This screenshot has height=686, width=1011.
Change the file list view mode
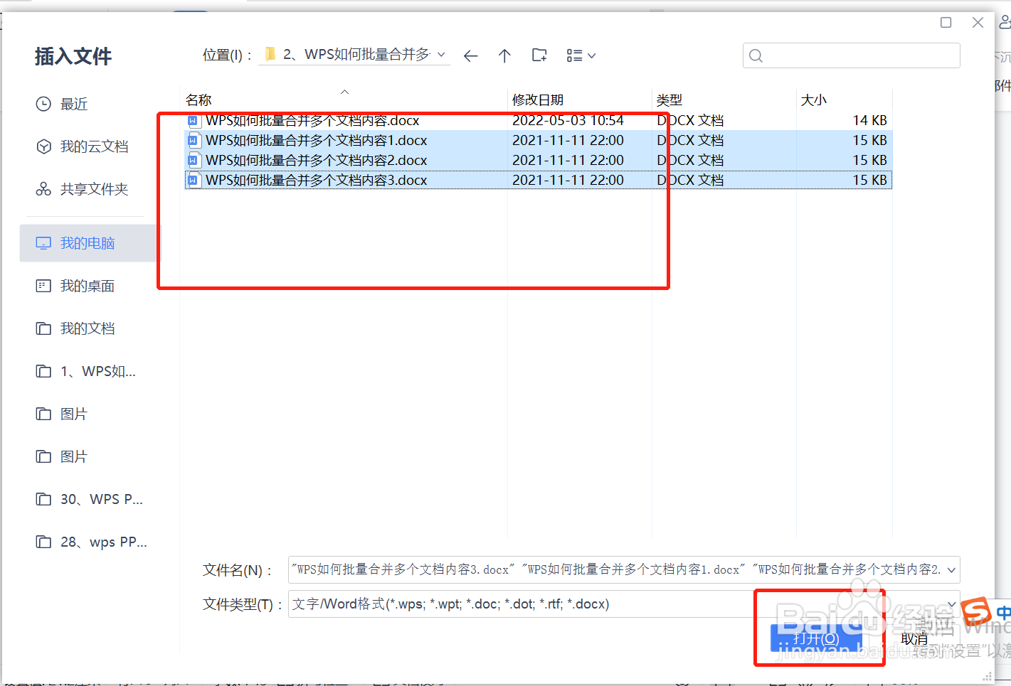(581, 55)
